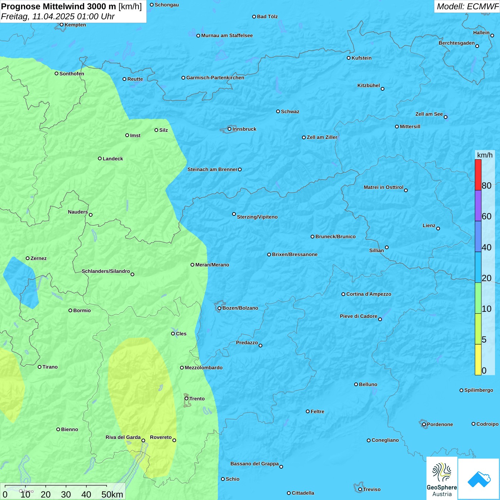Click the km/h legend heading

pyautogui.click(x=485, y=155)
